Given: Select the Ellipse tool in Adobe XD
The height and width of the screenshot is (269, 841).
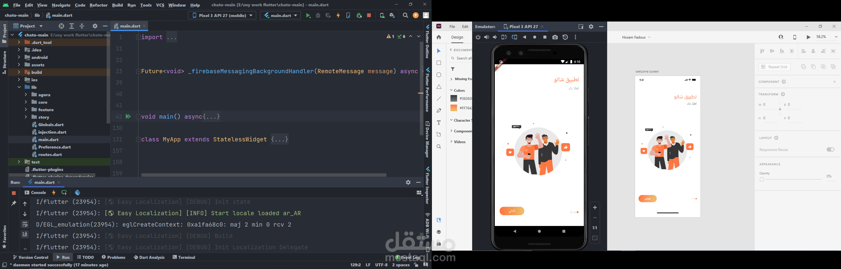Looking at the screenshot, I should click(x=439, y=75).
